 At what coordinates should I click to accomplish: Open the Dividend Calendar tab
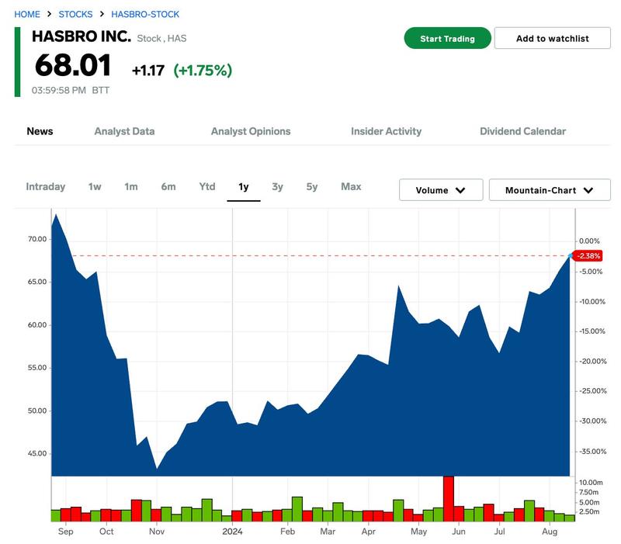click(x=522, y=131)
